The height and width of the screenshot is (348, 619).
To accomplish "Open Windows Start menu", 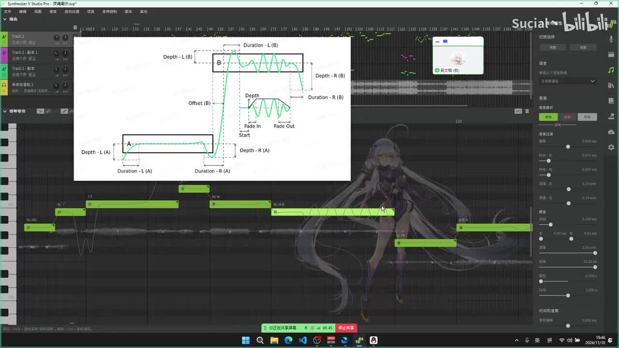I will [246, 340].
